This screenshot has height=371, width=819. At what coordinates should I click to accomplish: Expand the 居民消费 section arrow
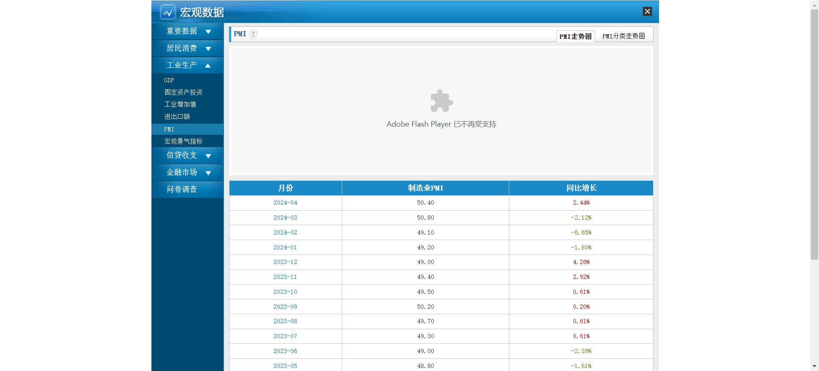(208, 49)
